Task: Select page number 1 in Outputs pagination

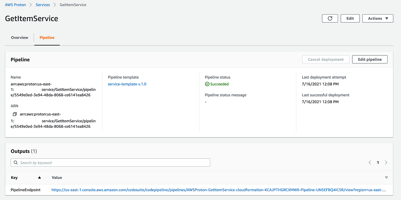Action: [378, 162]
